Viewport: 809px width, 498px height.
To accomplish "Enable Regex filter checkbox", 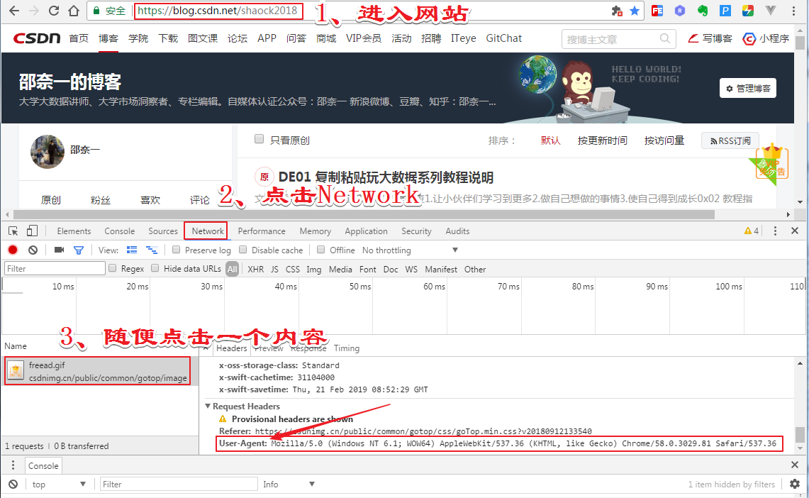I will tap(113, 268).
